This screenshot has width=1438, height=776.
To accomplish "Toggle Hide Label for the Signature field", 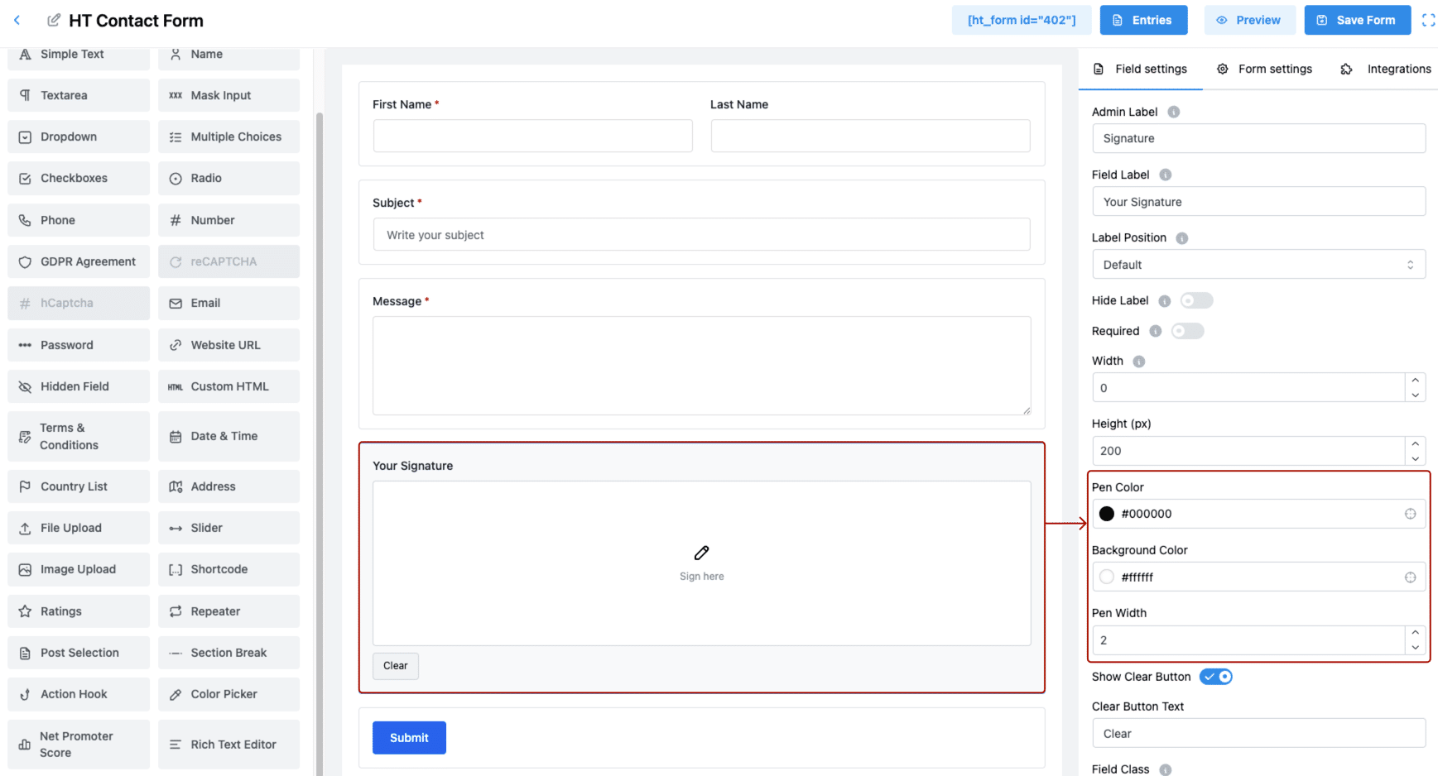I will pos(1195,300).
